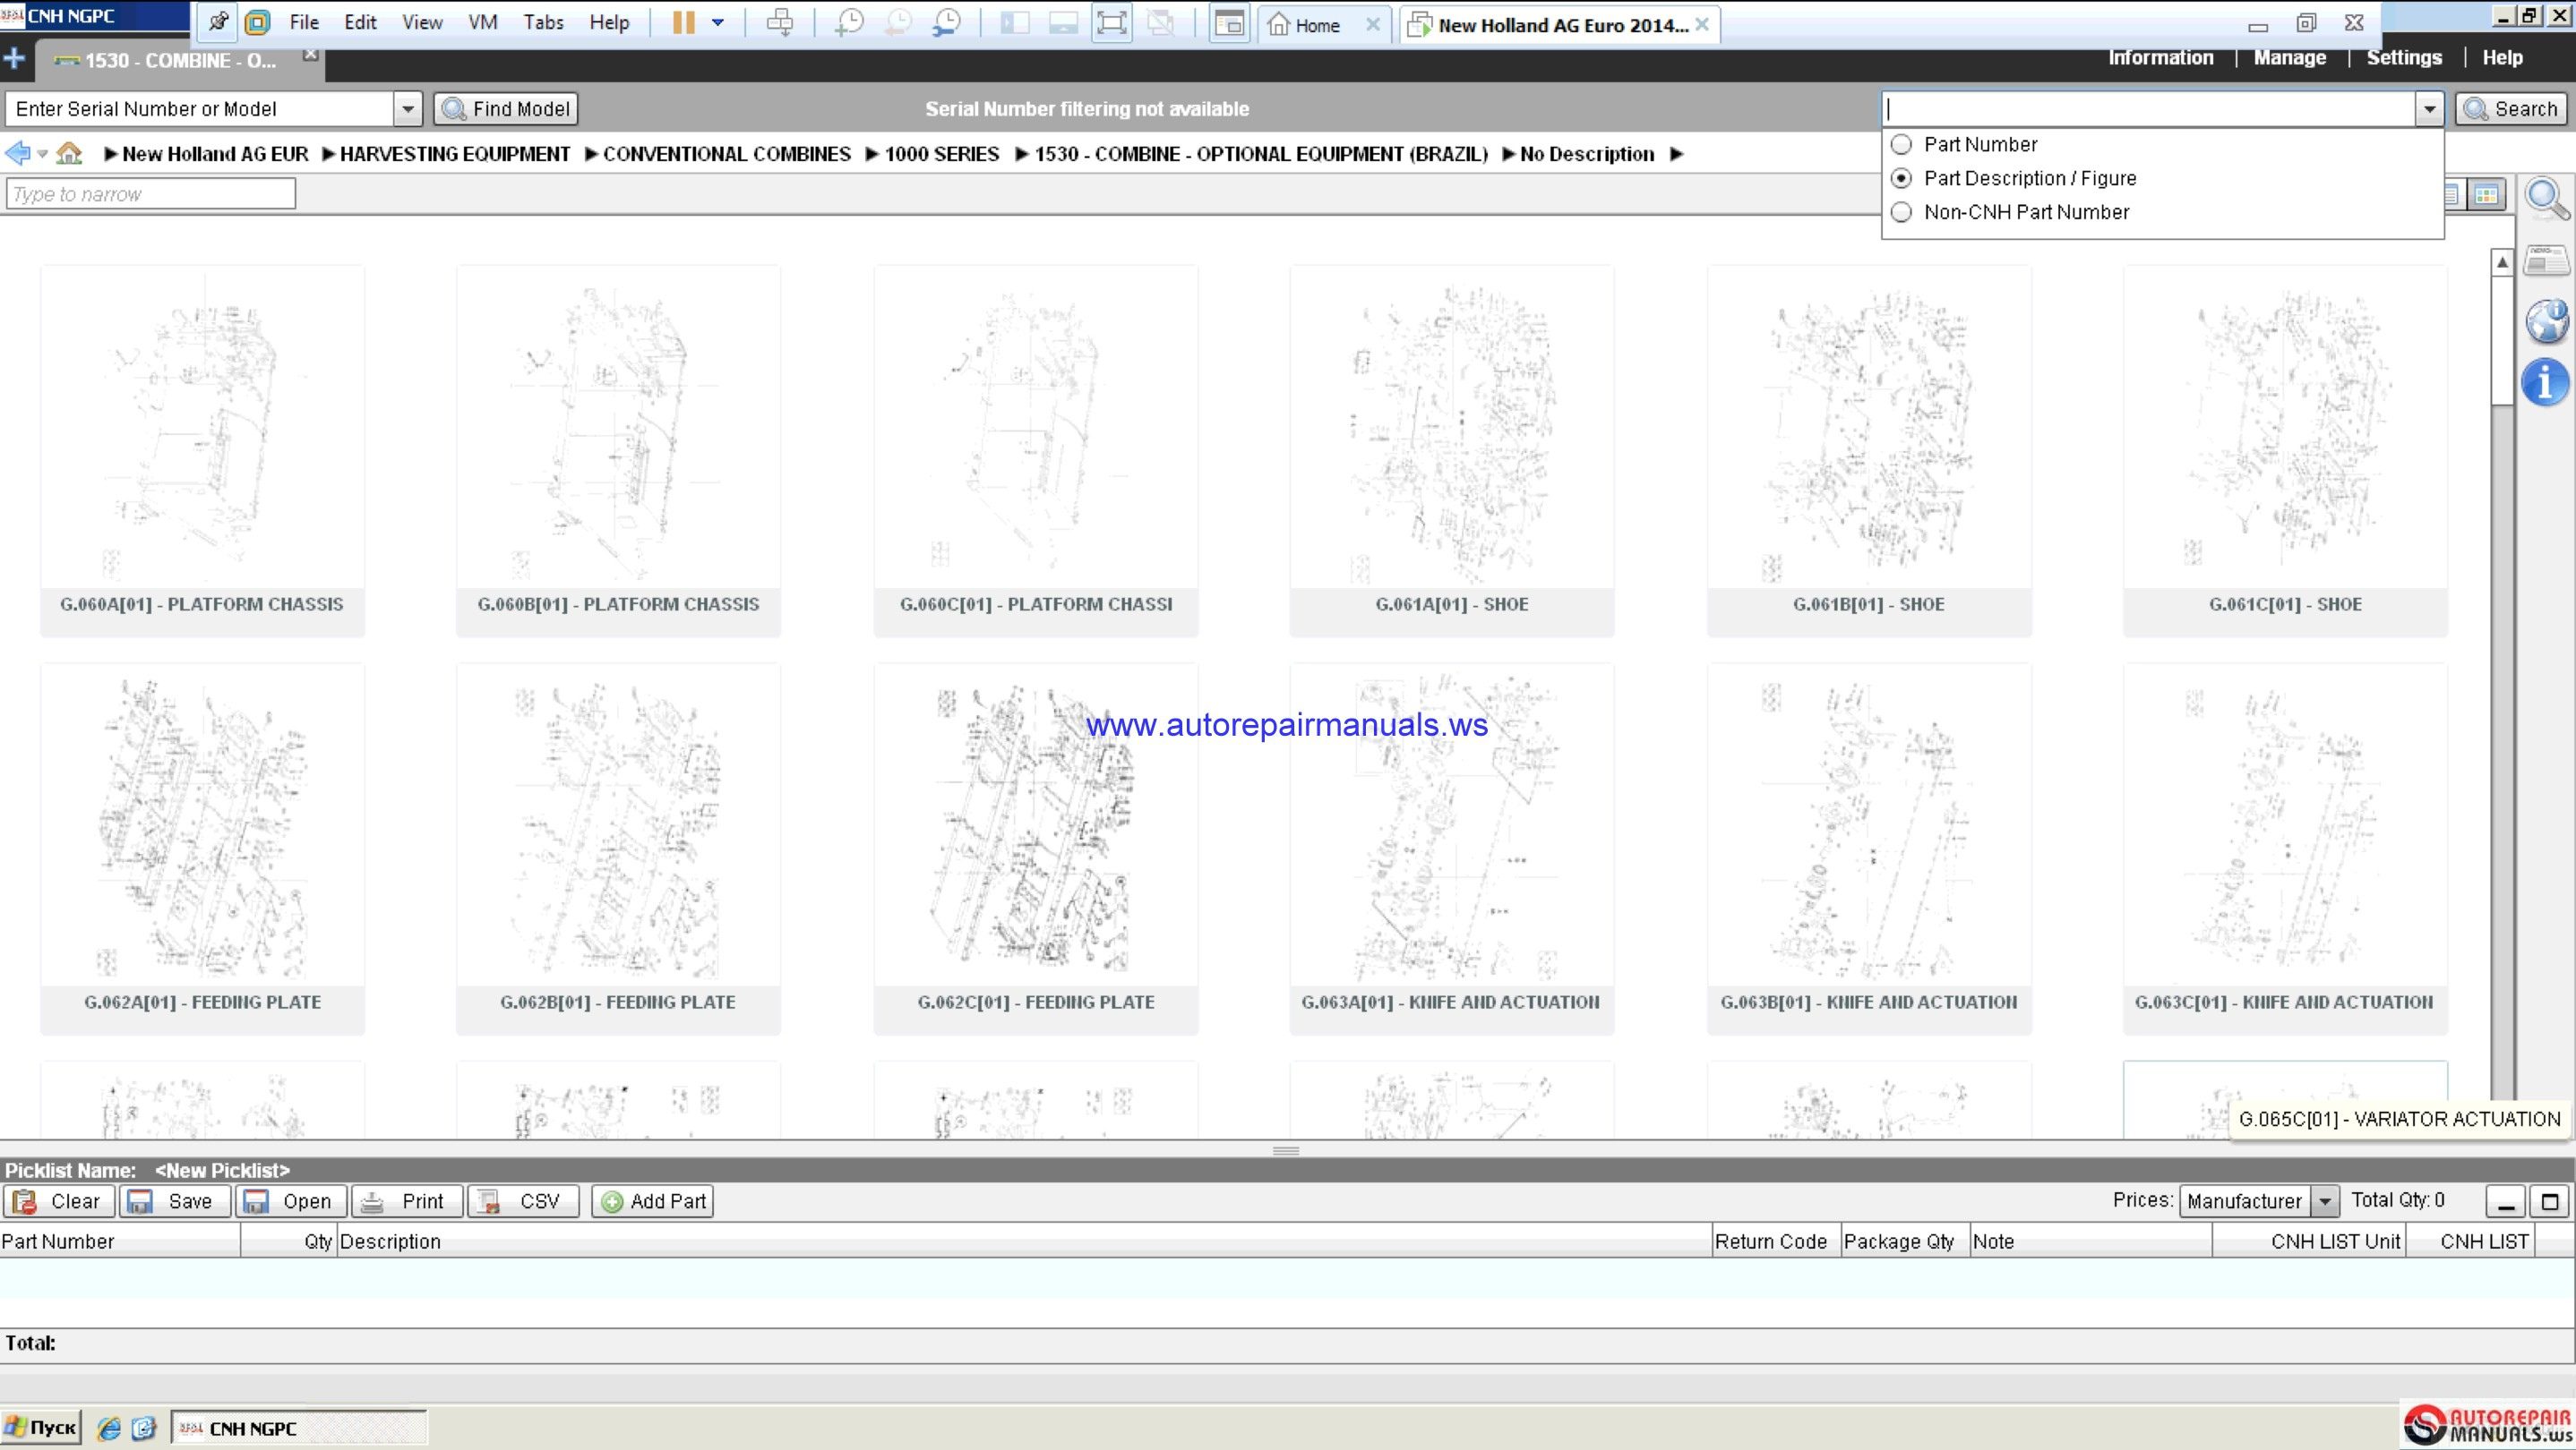Click the HARVESTING EQUIPMENT breadcrumb
2576x1450 pixels.
pos(455,154)
